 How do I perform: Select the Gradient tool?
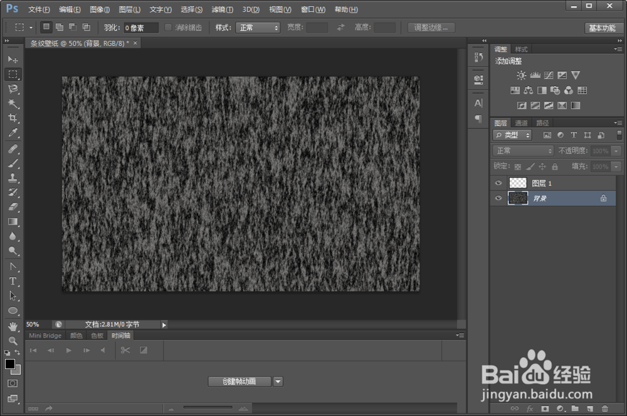(13, 221)
